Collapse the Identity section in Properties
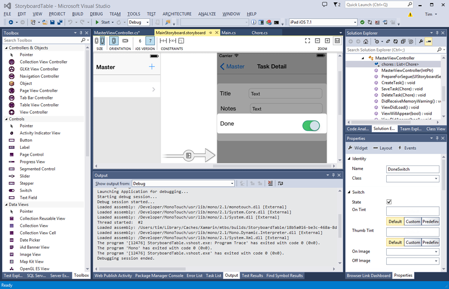This screenshot has width=449, height=289. point(349,159)
